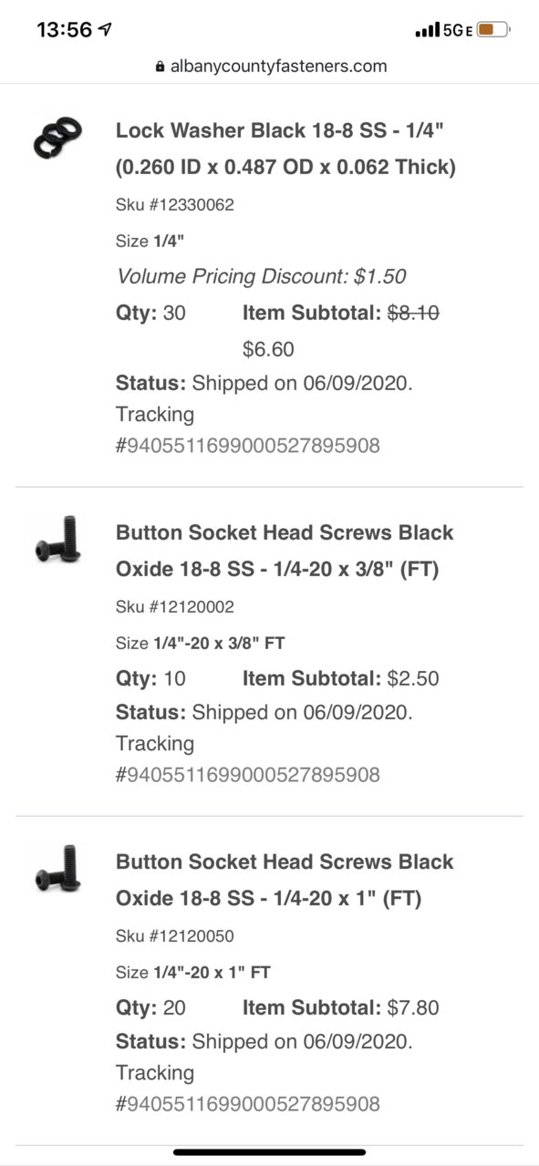Image resolution: width=539 pixels, height=1166 pixels.
Task: Tap Sku #12120050 text
Action: point(175,936)
